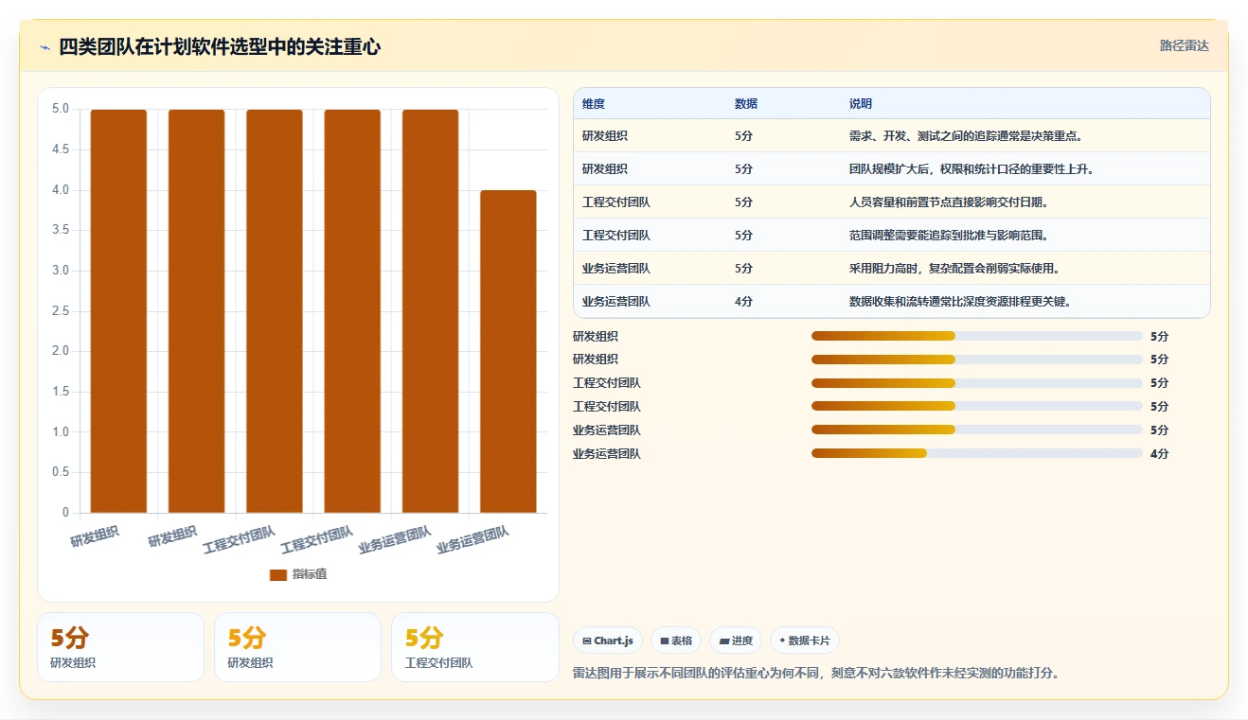
Task: Click the 2.5 y-axis tick label
Action: tap(60, 311)
